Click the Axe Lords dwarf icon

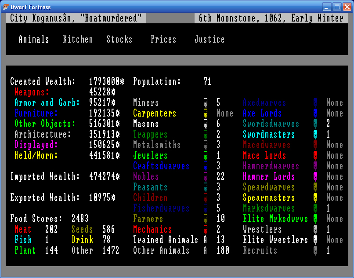pyautogui.click(x=315, y=113)
